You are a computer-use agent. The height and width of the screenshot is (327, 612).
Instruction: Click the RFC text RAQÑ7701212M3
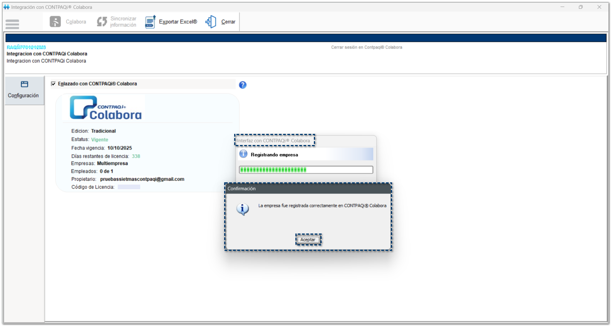click(26, 47)
